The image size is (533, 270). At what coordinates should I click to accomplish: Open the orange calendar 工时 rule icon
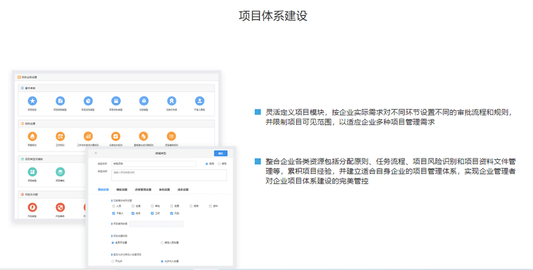[x=60, y=136]
